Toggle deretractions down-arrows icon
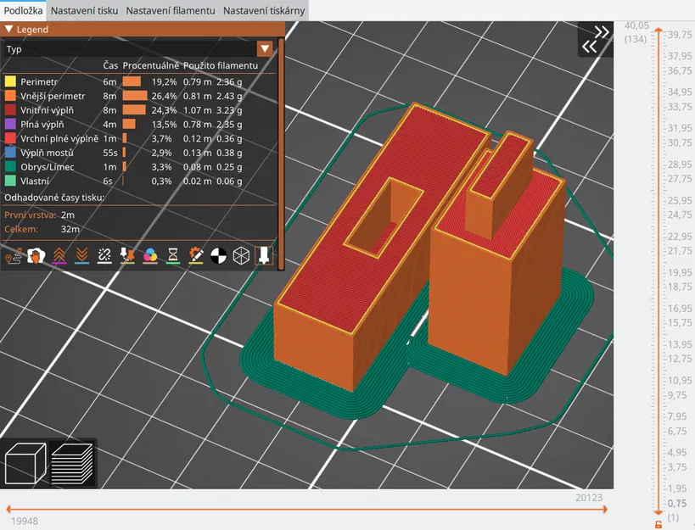 pos(82,256)
